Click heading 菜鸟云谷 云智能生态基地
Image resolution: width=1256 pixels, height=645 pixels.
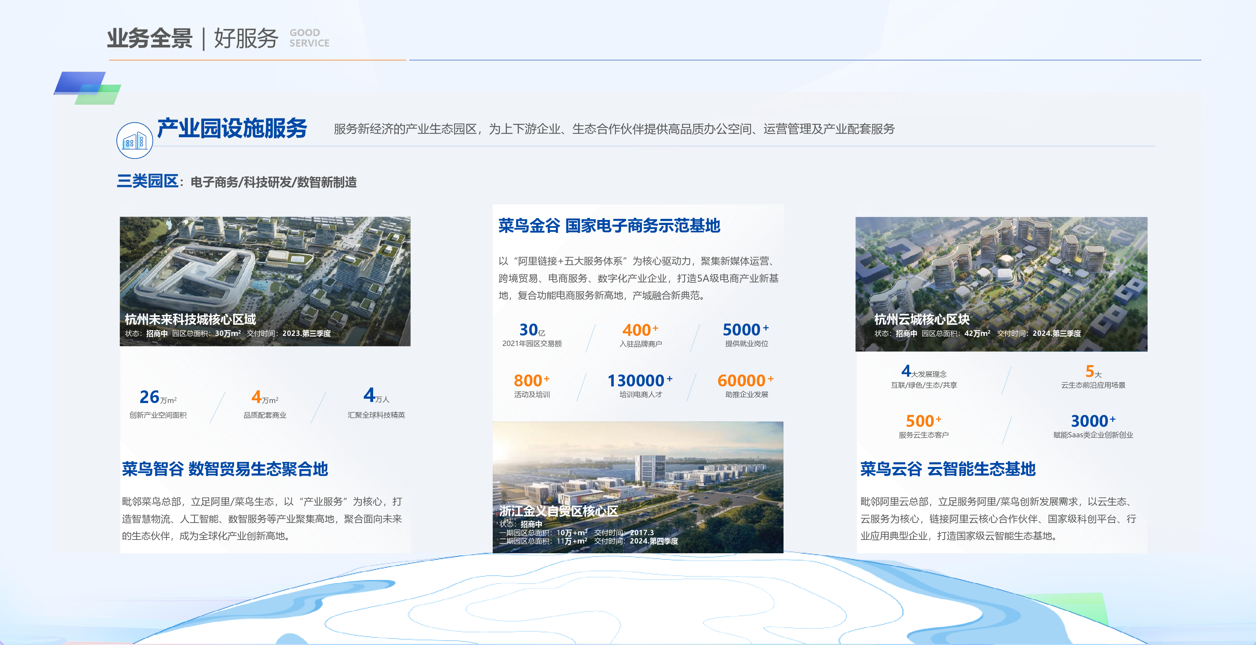pyautogui.click(x=948, y=469)
